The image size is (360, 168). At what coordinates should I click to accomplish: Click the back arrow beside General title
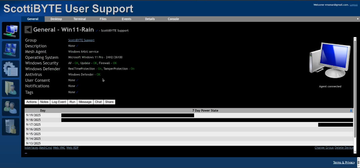coord(28,30)
